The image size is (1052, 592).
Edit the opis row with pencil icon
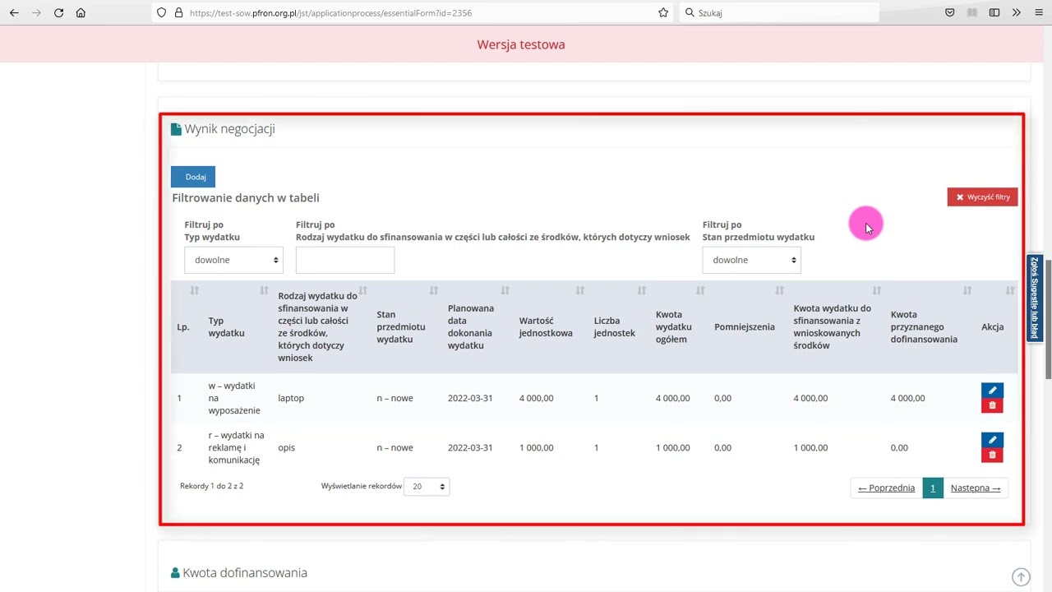tap(992, 440)
